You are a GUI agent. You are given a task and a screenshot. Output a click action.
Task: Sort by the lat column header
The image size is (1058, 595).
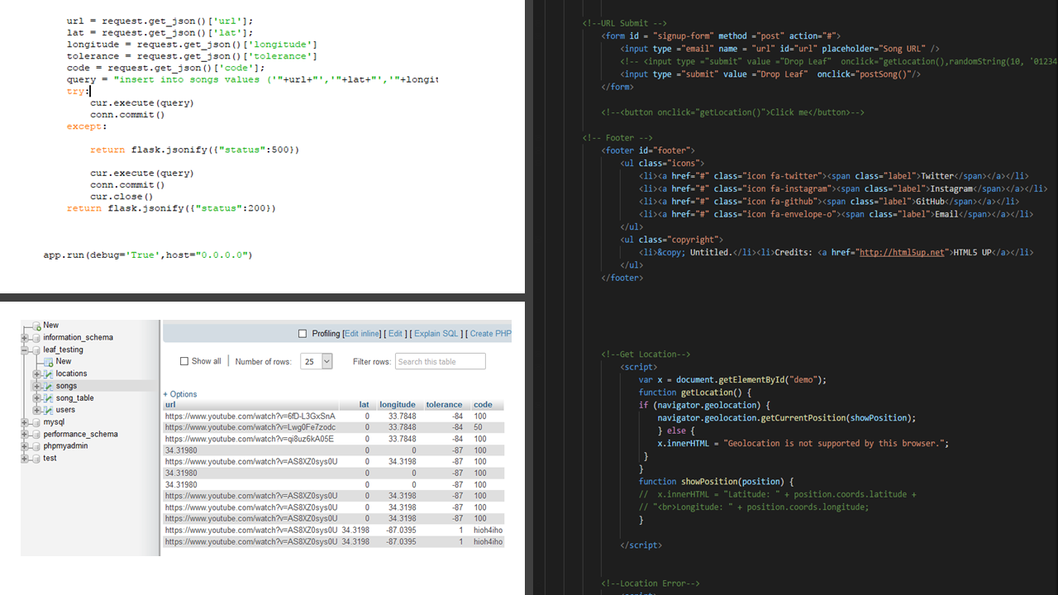click(x=365, y=405)
